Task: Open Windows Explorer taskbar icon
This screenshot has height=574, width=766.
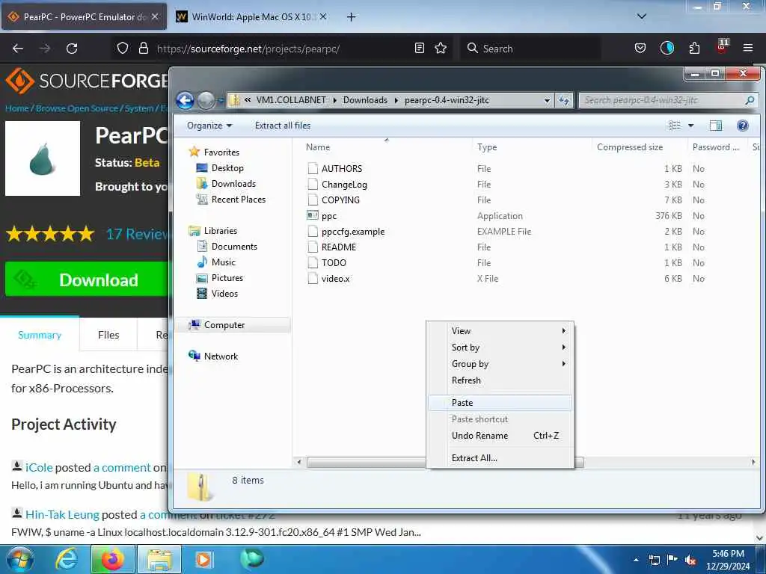Action: pos(159,559)
